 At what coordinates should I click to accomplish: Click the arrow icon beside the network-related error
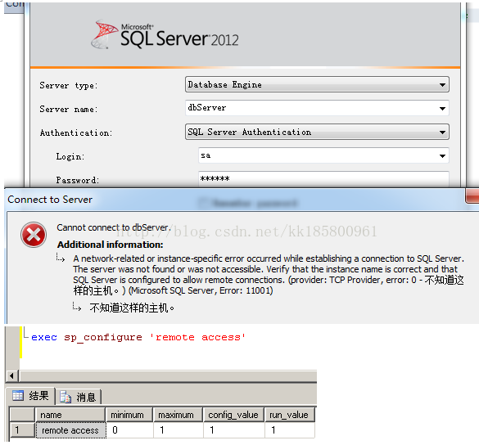61,258
